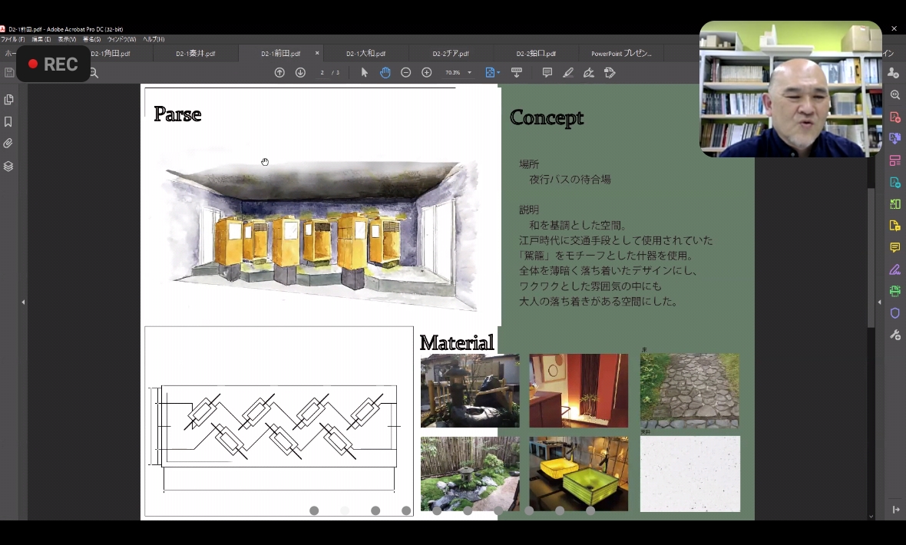Add a sticky note comment
This screenshot has height=545, width=906.
point(547,73)
